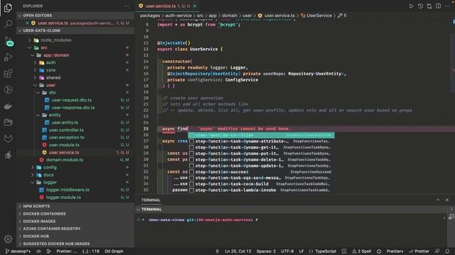This screenshot has width=455, height=255.
Task: Select checkbox for step-function-task-lambda-invoke suggestion
Action: (x=191, y=191)
